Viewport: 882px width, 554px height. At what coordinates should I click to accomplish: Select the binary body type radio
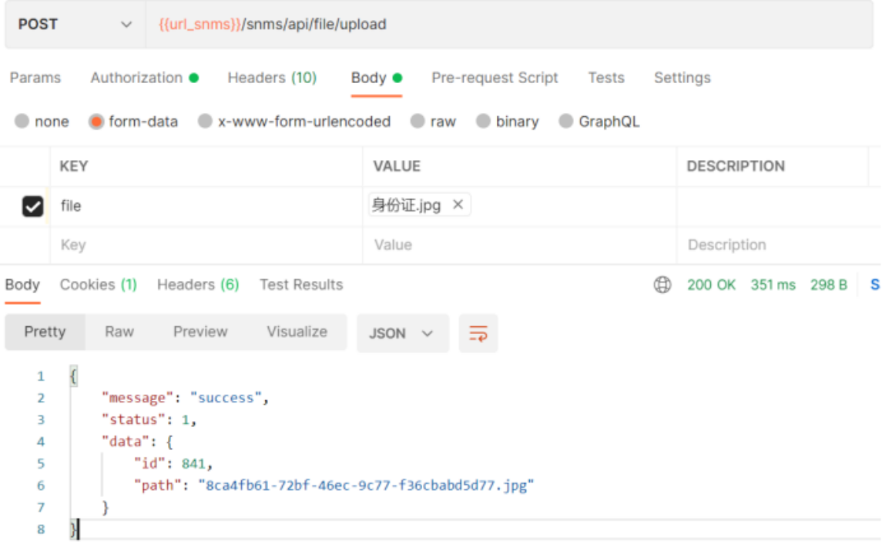(483, 122)
